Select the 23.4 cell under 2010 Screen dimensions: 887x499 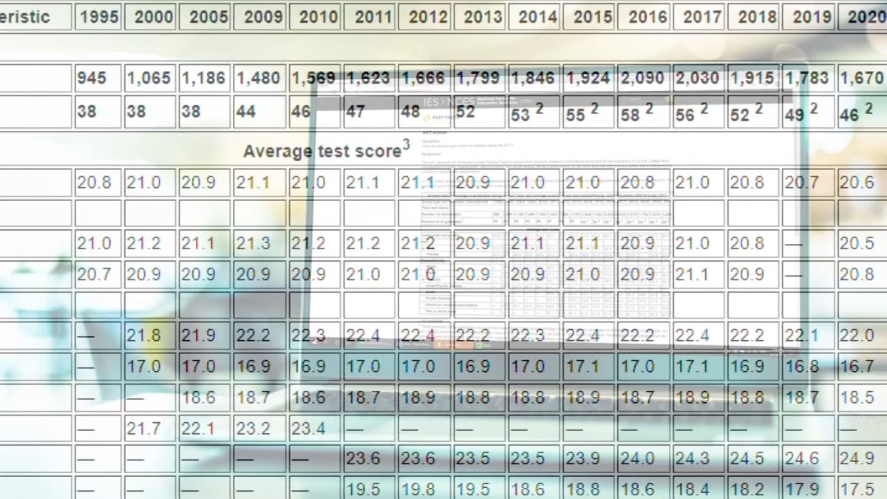[316, 428]
